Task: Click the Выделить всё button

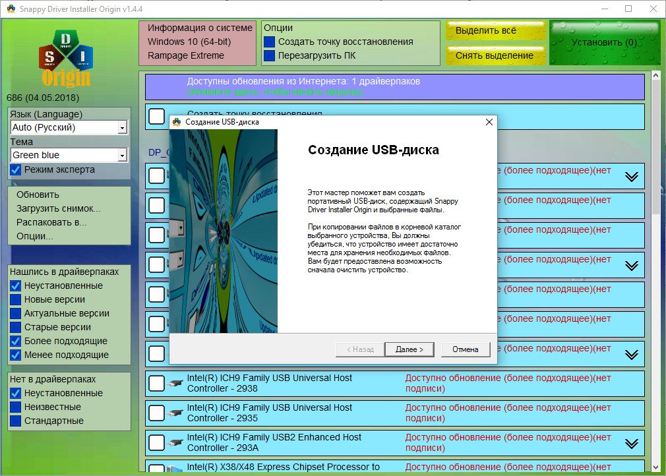Action: coord(496,30)
